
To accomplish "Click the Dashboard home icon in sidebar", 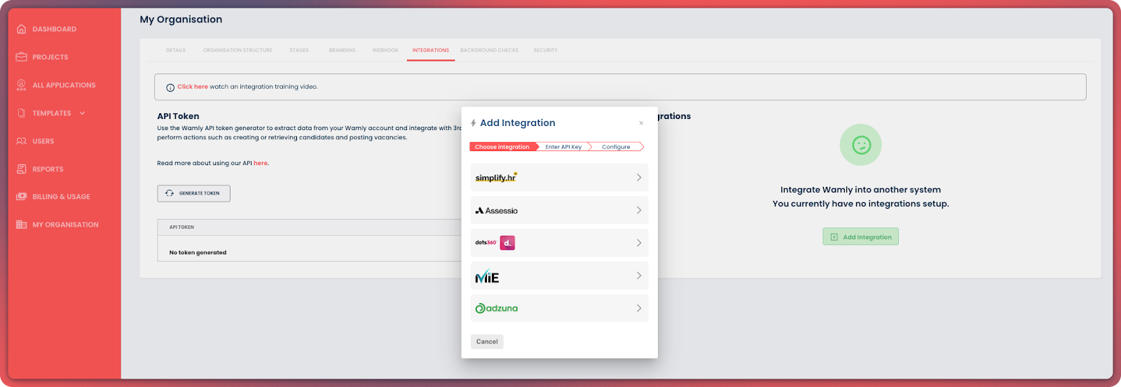I will point(21,29).
